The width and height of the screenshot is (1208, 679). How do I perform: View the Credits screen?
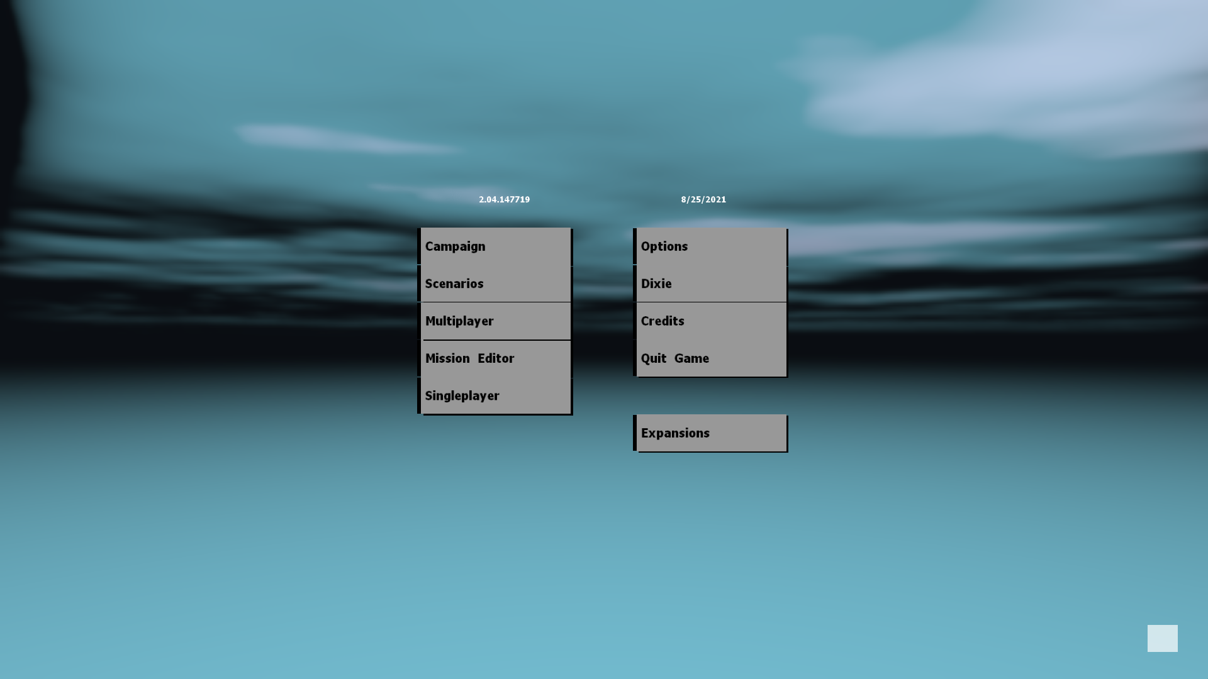click(710, 321)
